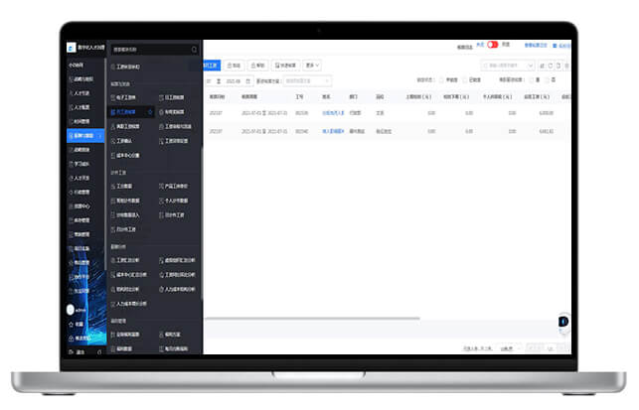Click the magnifier icon in the menu search box
The image size is (639, 410).
click(194, 49)
